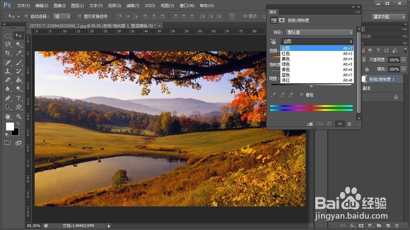410x230 pixels.
Task: Click the on-image adjustment hand tool in Properties
Action: (273, 41)
